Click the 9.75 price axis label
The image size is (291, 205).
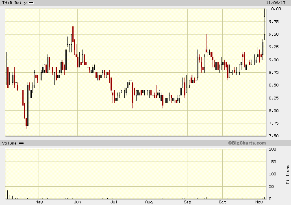coord(274,22)
